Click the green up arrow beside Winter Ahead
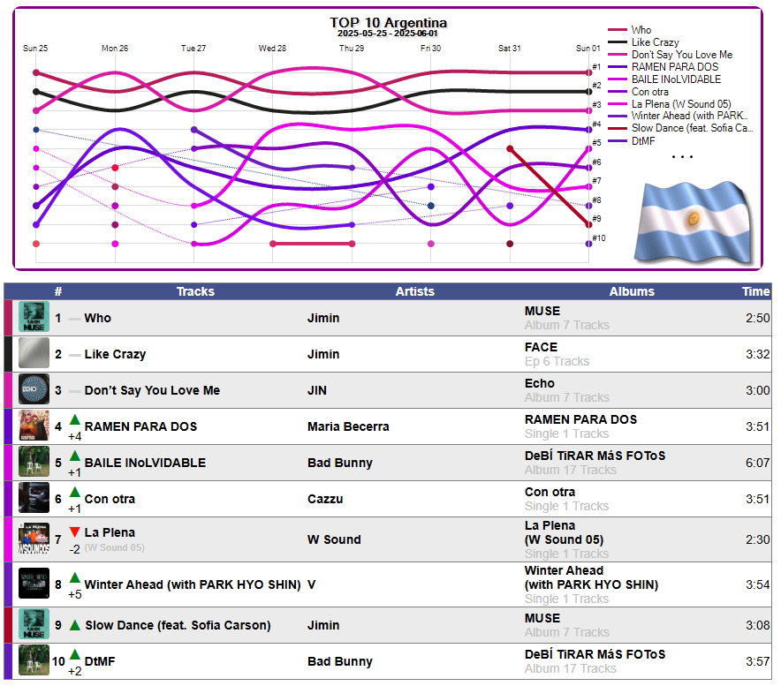Image resolution: width=781 pixels, height=686 pixels. tap(75, 578)
